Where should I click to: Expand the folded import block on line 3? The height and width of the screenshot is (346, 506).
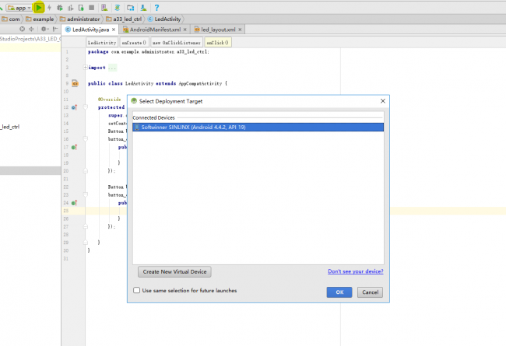point(85,68)
